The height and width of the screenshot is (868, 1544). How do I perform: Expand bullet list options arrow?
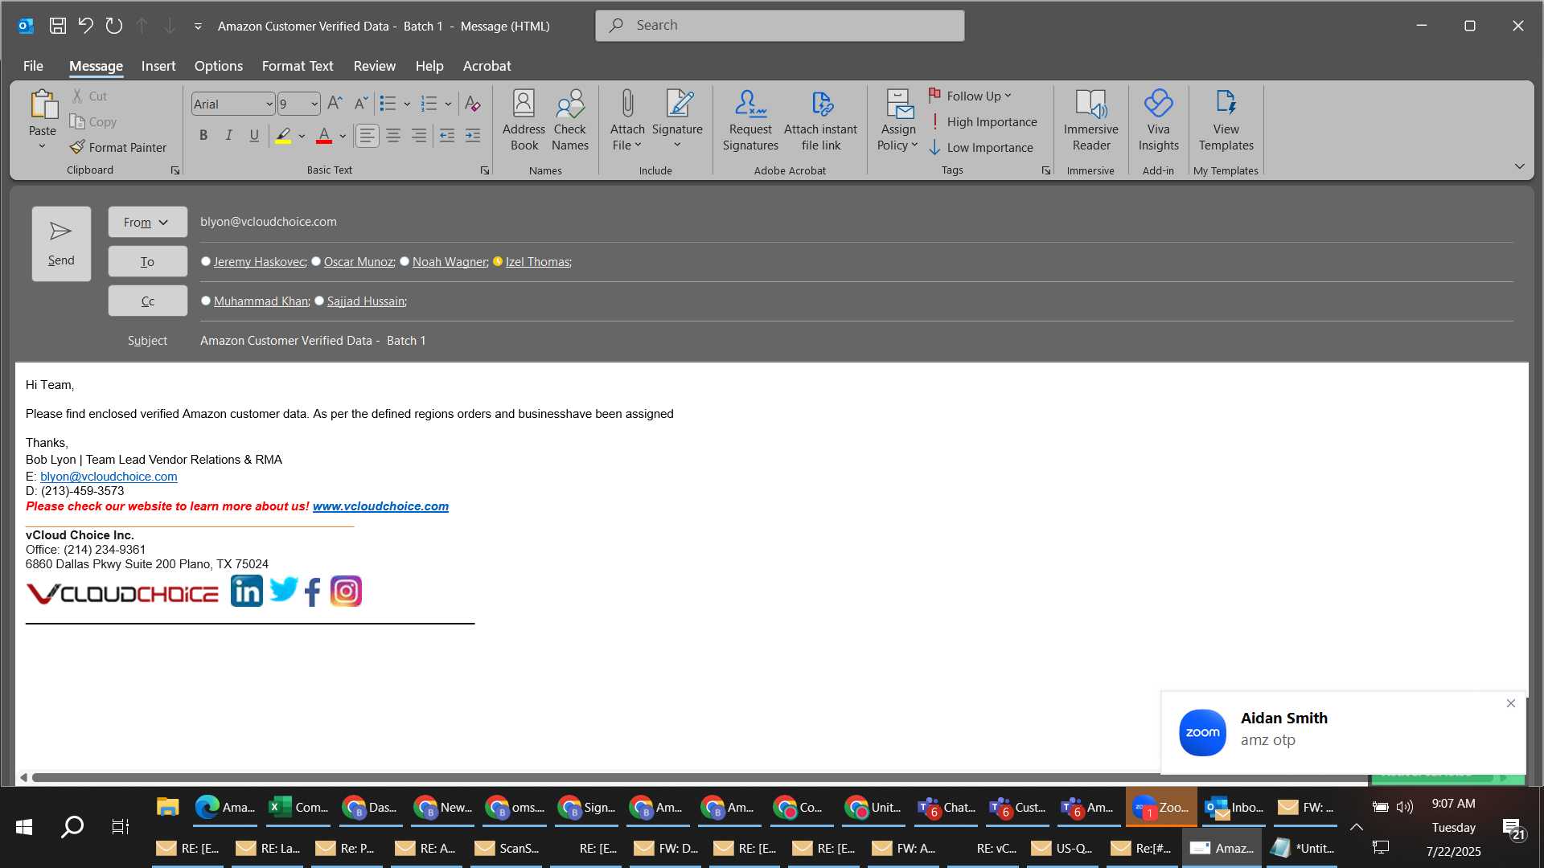(x=407, y=104)
